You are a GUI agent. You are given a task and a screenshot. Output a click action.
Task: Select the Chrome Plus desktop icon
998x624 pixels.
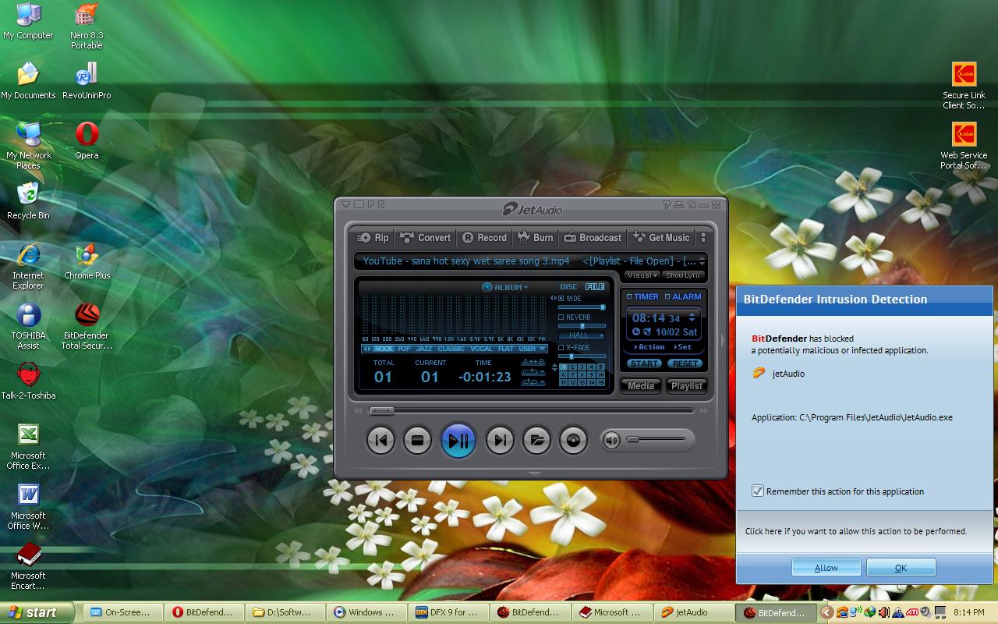click(87, 261)
